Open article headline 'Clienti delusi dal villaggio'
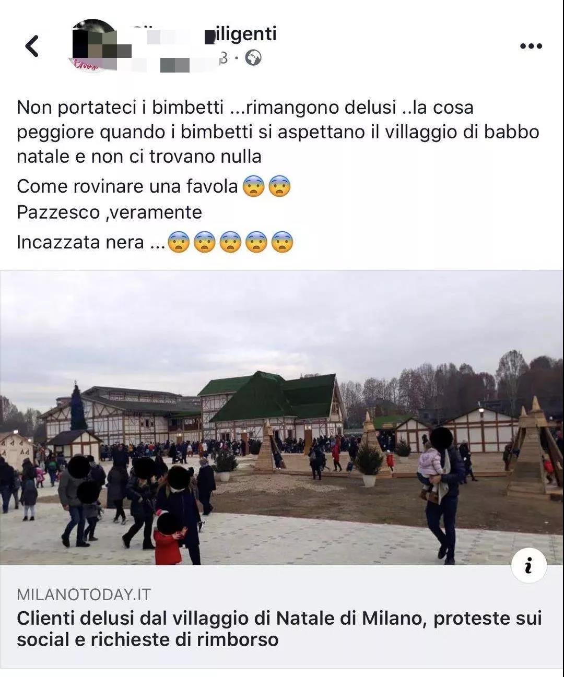 pos(279,628)
